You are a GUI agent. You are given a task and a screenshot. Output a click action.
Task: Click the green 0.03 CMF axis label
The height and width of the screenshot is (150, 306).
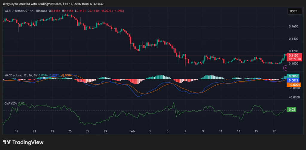[291, 110]
